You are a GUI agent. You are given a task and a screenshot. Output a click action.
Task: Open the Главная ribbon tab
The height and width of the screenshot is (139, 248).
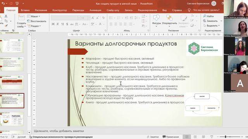(x=11, y=10)
